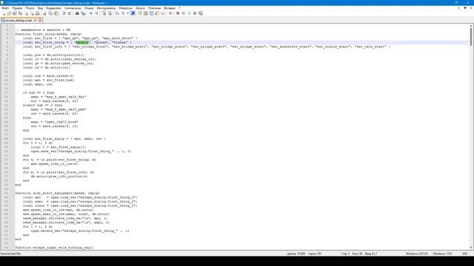474x266 pixels.
Task: Click the plus button right of menu bar
Action: click(x=459, y=8)
